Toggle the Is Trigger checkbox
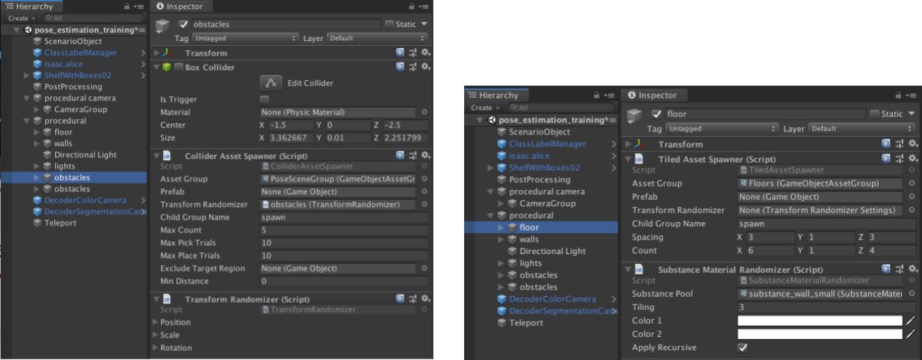The height and width of the screenshot is (360, 922). (x=265, y=100)
